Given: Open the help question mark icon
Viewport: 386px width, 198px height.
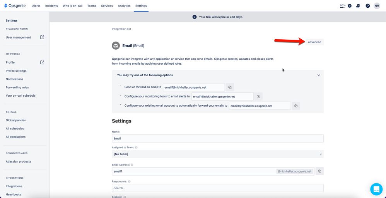Looking at the screenshot, I should 367,6.
